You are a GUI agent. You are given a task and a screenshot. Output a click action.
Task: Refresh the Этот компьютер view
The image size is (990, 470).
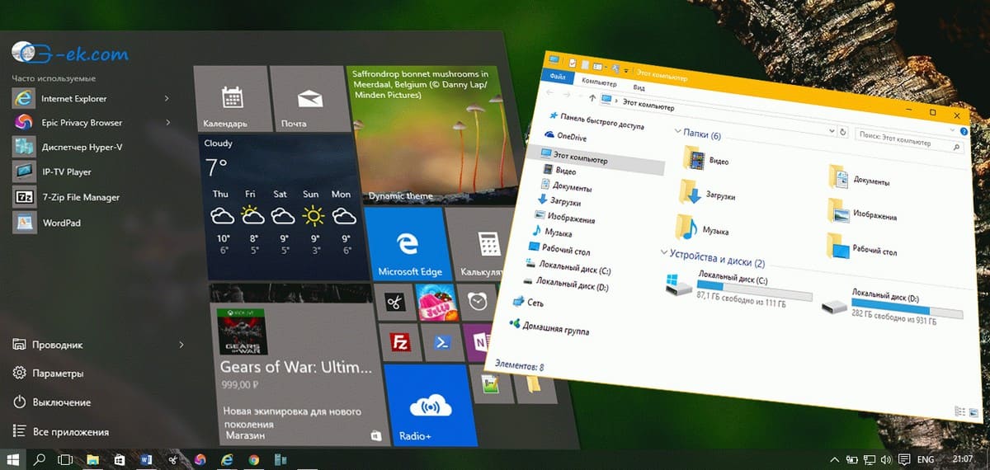click(841, 132)
